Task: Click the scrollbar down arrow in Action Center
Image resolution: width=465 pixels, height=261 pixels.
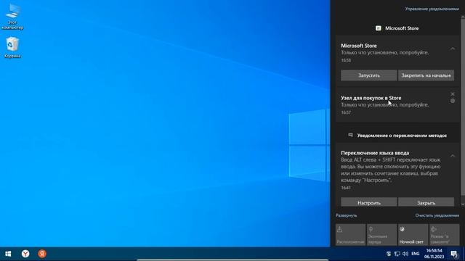Action: tap(463, 204)
